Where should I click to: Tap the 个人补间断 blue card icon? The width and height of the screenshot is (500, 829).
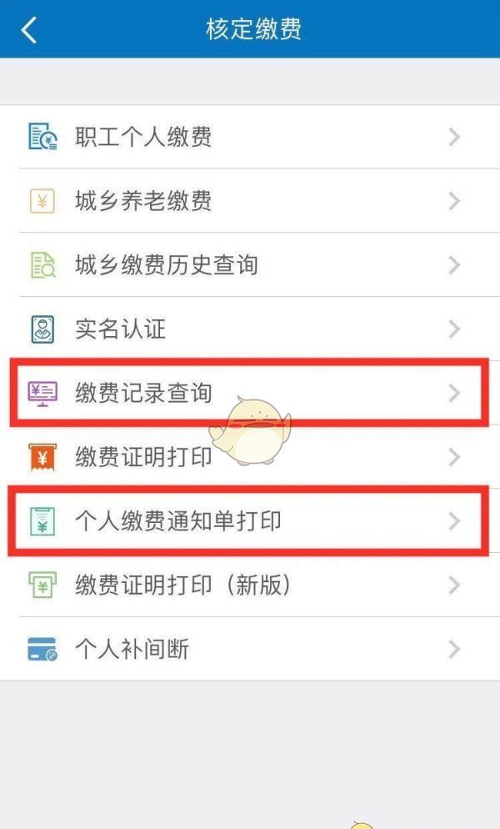click(42, 649)
